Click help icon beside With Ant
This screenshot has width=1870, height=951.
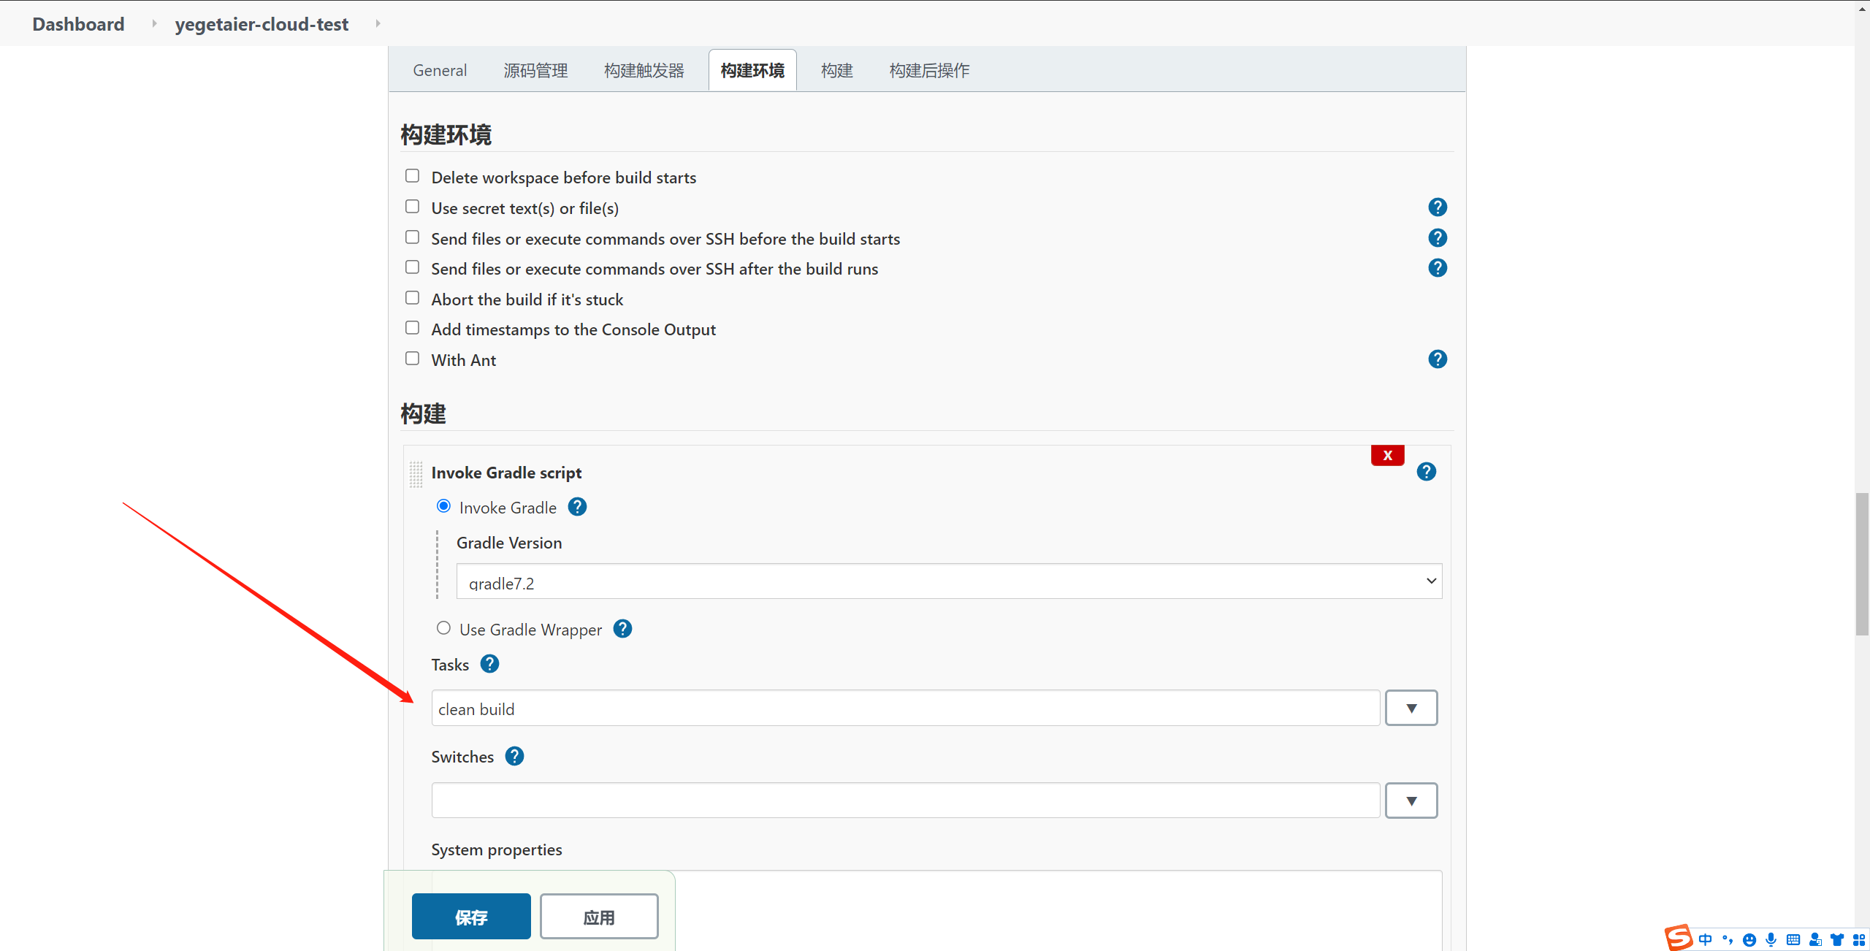tap(1437, 359)
